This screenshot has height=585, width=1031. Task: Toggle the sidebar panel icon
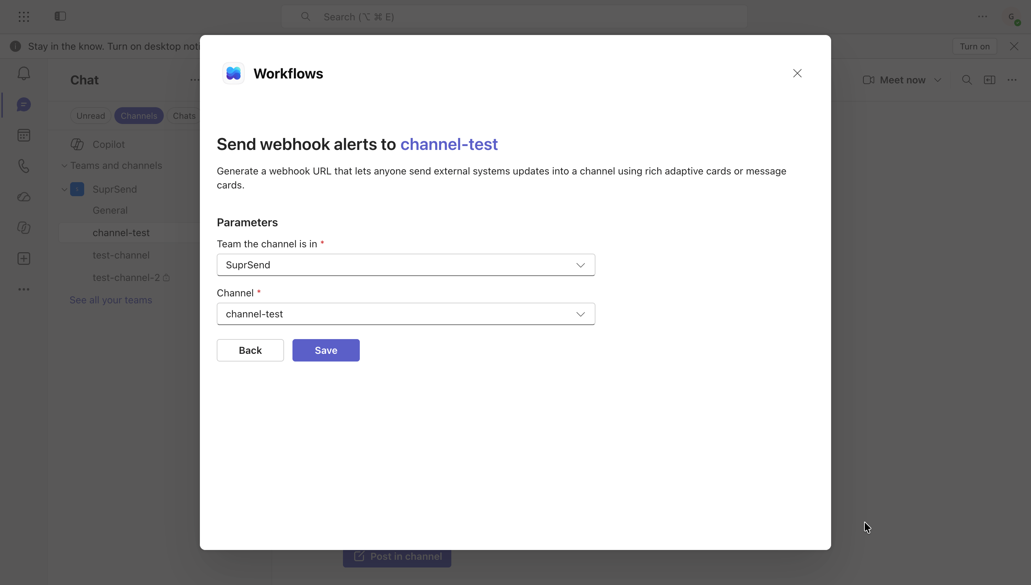(x=60, y=16)
